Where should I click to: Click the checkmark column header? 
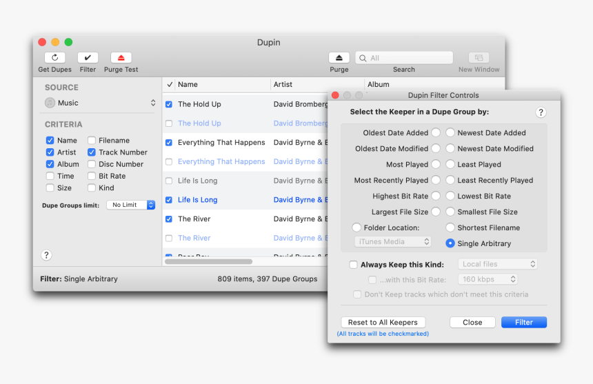coord(170,84)
